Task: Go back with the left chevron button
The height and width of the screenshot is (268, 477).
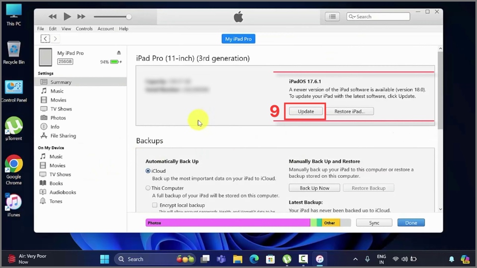Action: point(45,39)
